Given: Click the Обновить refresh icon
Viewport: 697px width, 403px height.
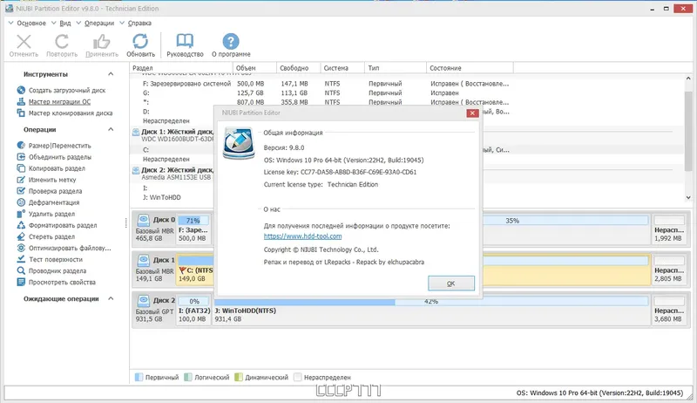Looking at the screenshot, I should tap(140, 41).
